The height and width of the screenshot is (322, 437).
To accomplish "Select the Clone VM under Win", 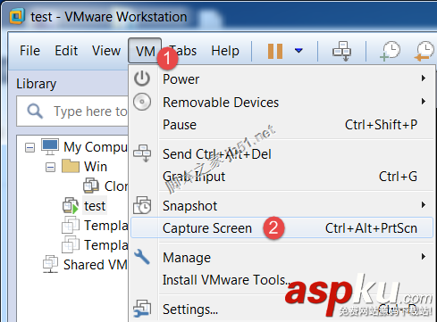I will 116,186.
